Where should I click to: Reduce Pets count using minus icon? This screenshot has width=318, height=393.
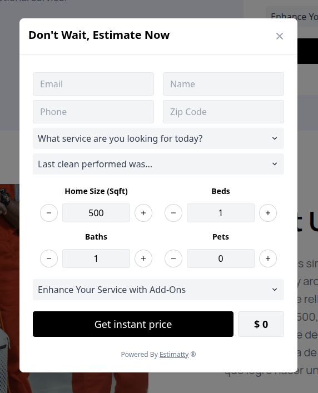click(173, 258)
